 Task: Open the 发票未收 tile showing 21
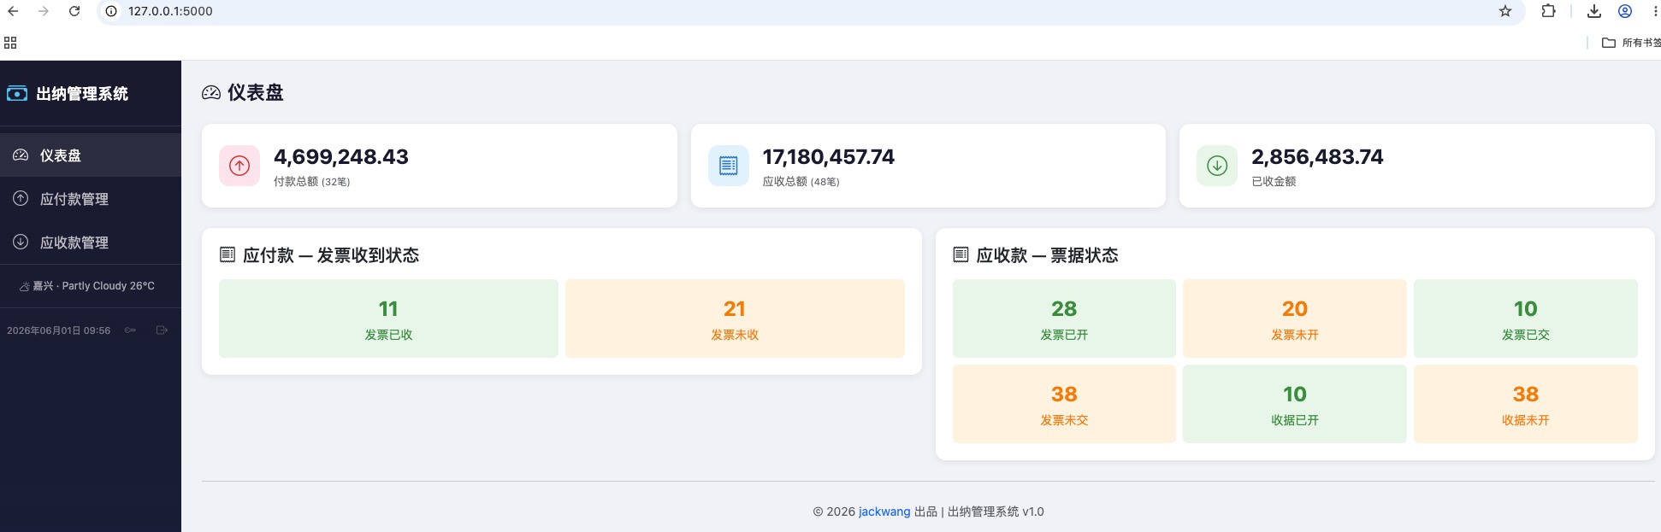pos(735,319)
